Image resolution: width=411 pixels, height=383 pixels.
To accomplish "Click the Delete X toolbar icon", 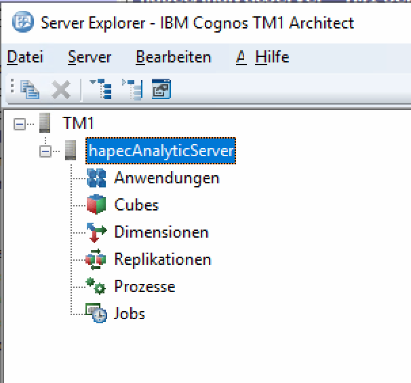I will (x=61, y=90).
